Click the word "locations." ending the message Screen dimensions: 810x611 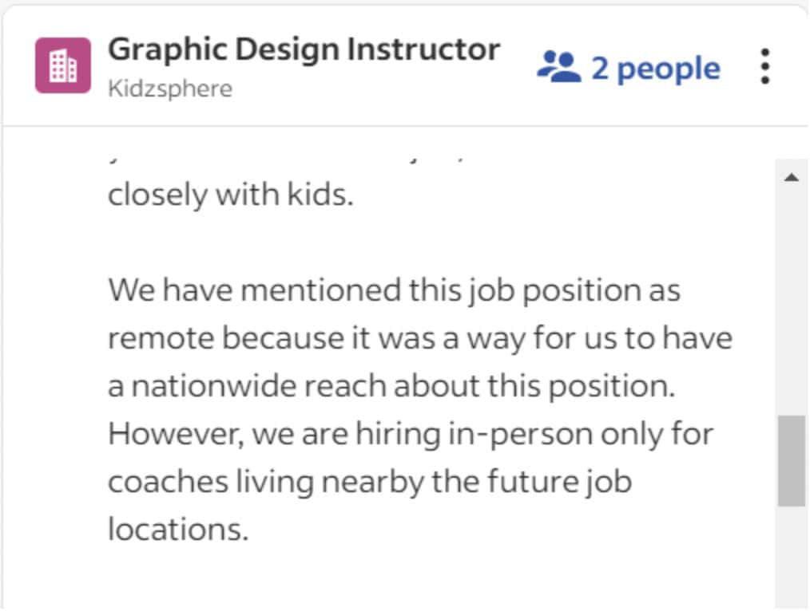pos(178,530)
